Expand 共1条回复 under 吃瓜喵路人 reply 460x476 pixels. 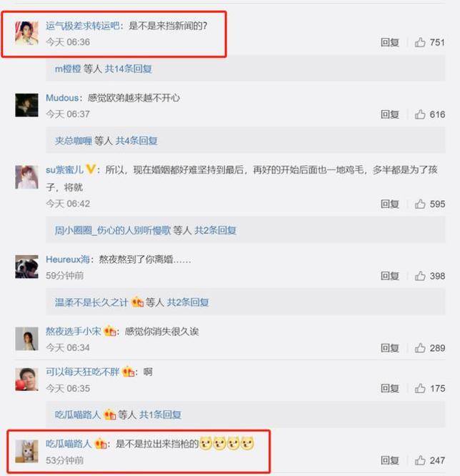[x=160, y=415]
